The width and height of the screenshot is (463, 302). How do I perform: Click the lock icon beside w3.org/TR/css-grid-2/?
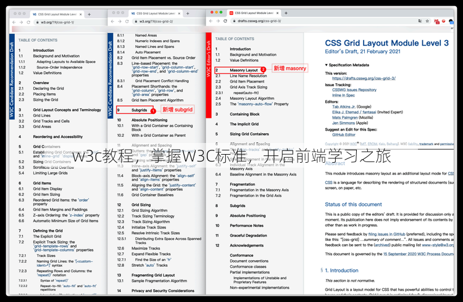coord(136,22)
